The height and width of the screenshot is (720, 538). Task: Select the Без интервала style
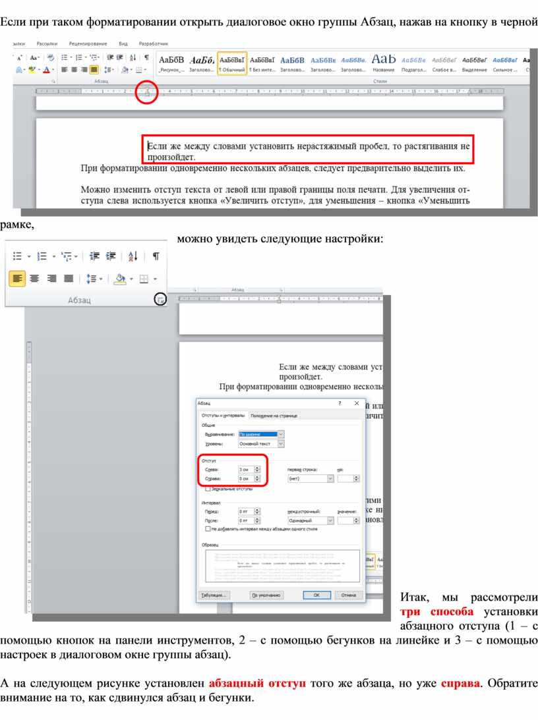tap(262, 63)
